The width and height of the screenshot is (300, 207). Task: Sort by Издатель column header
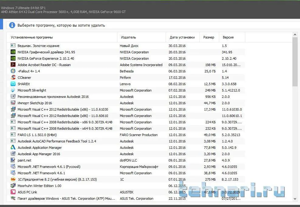(x=141, y=37)
